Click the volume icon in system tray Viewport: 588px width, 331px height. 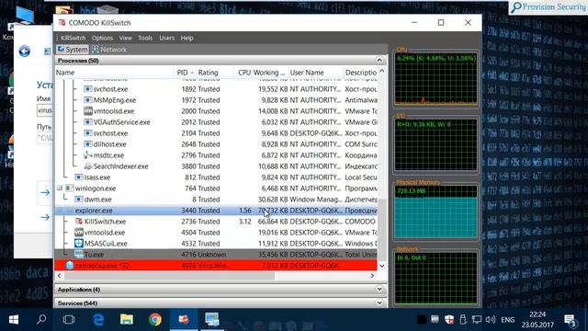point(490,319)
